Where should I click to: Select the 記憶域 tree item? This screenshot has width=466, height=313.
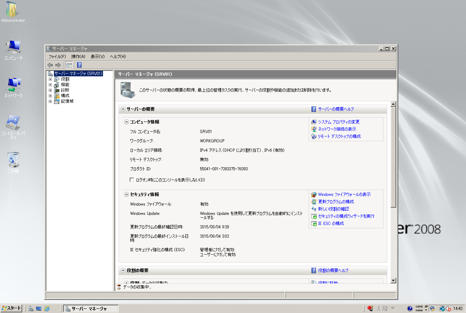click(x=67, y=101)
